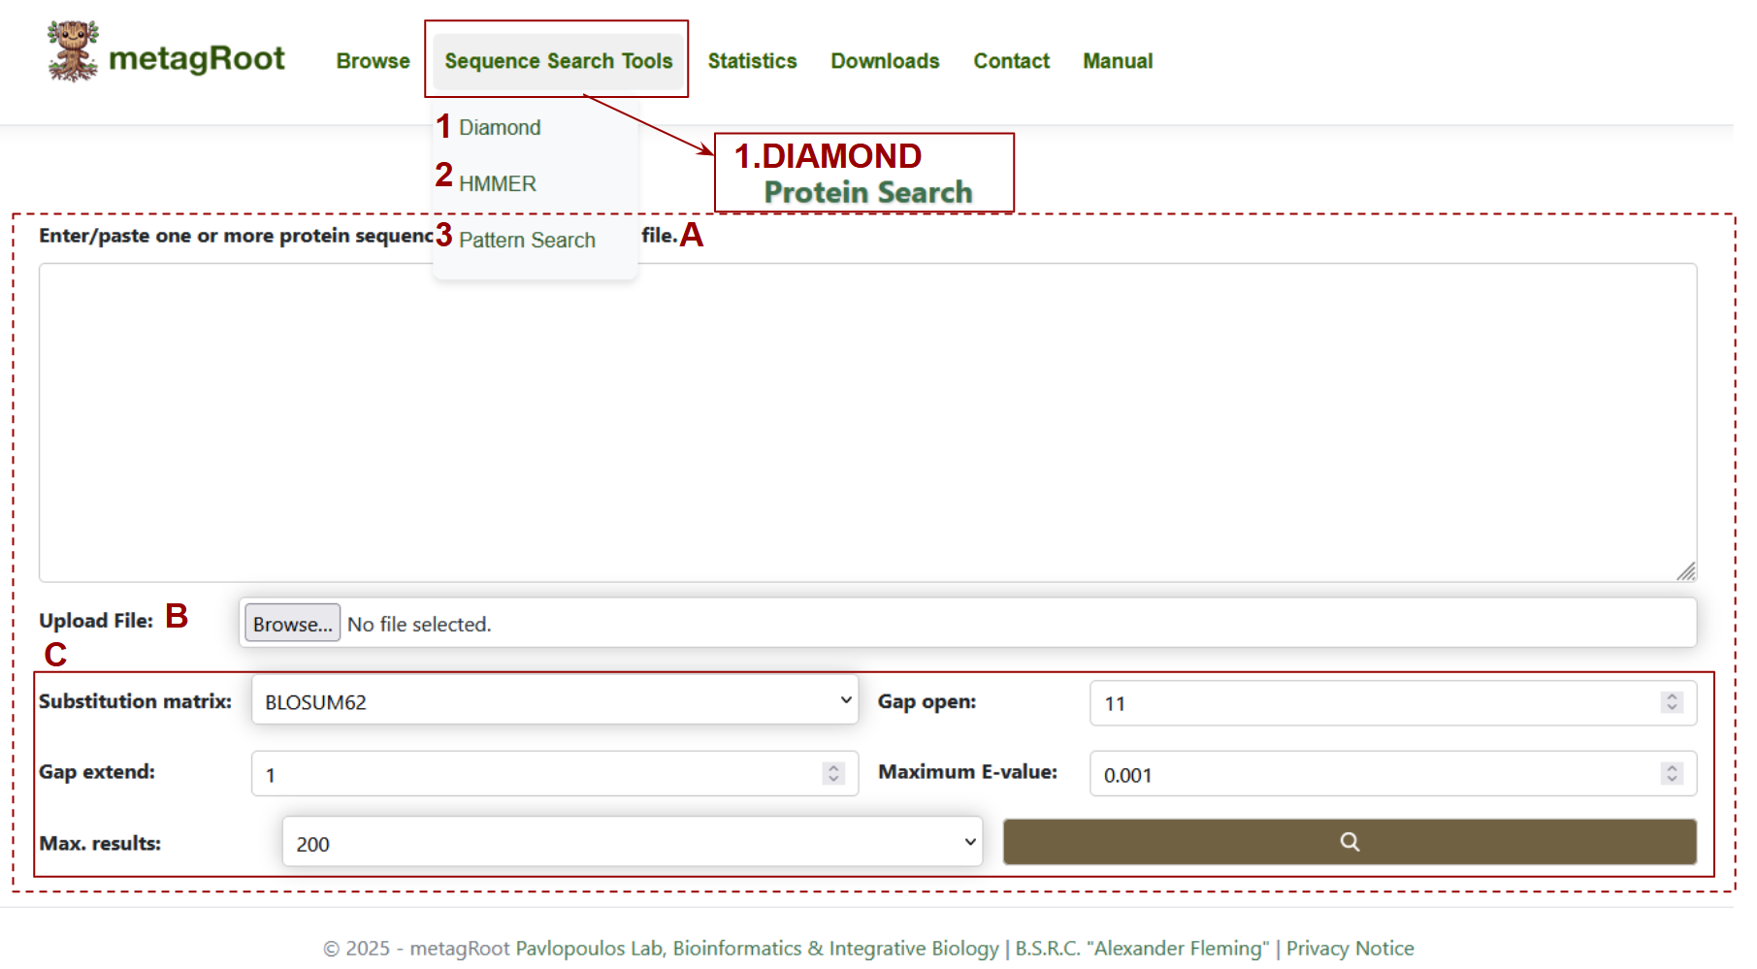
Task: Click the metagRoot site title text
Action: [x=197, y=59]
